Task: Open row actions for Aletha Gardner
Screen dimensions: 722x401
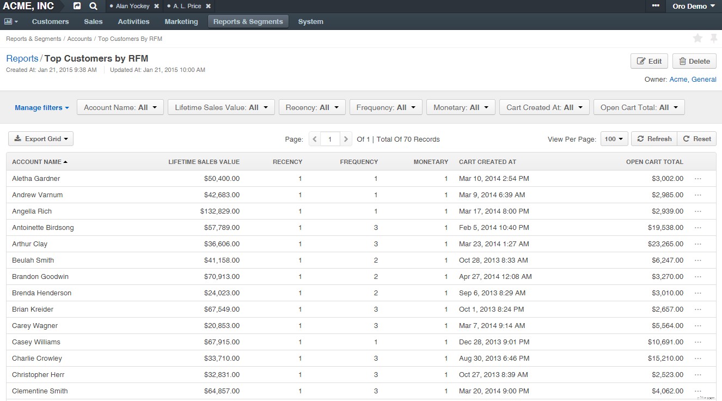Action: (x=698, y=179)
